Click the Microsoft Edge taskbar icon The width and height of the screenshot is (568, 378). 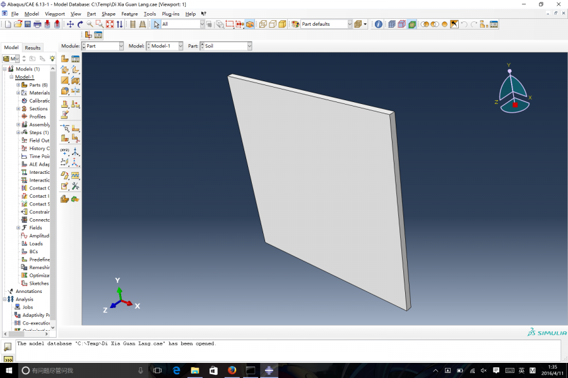pyautogui.click(x=177, y=370)
